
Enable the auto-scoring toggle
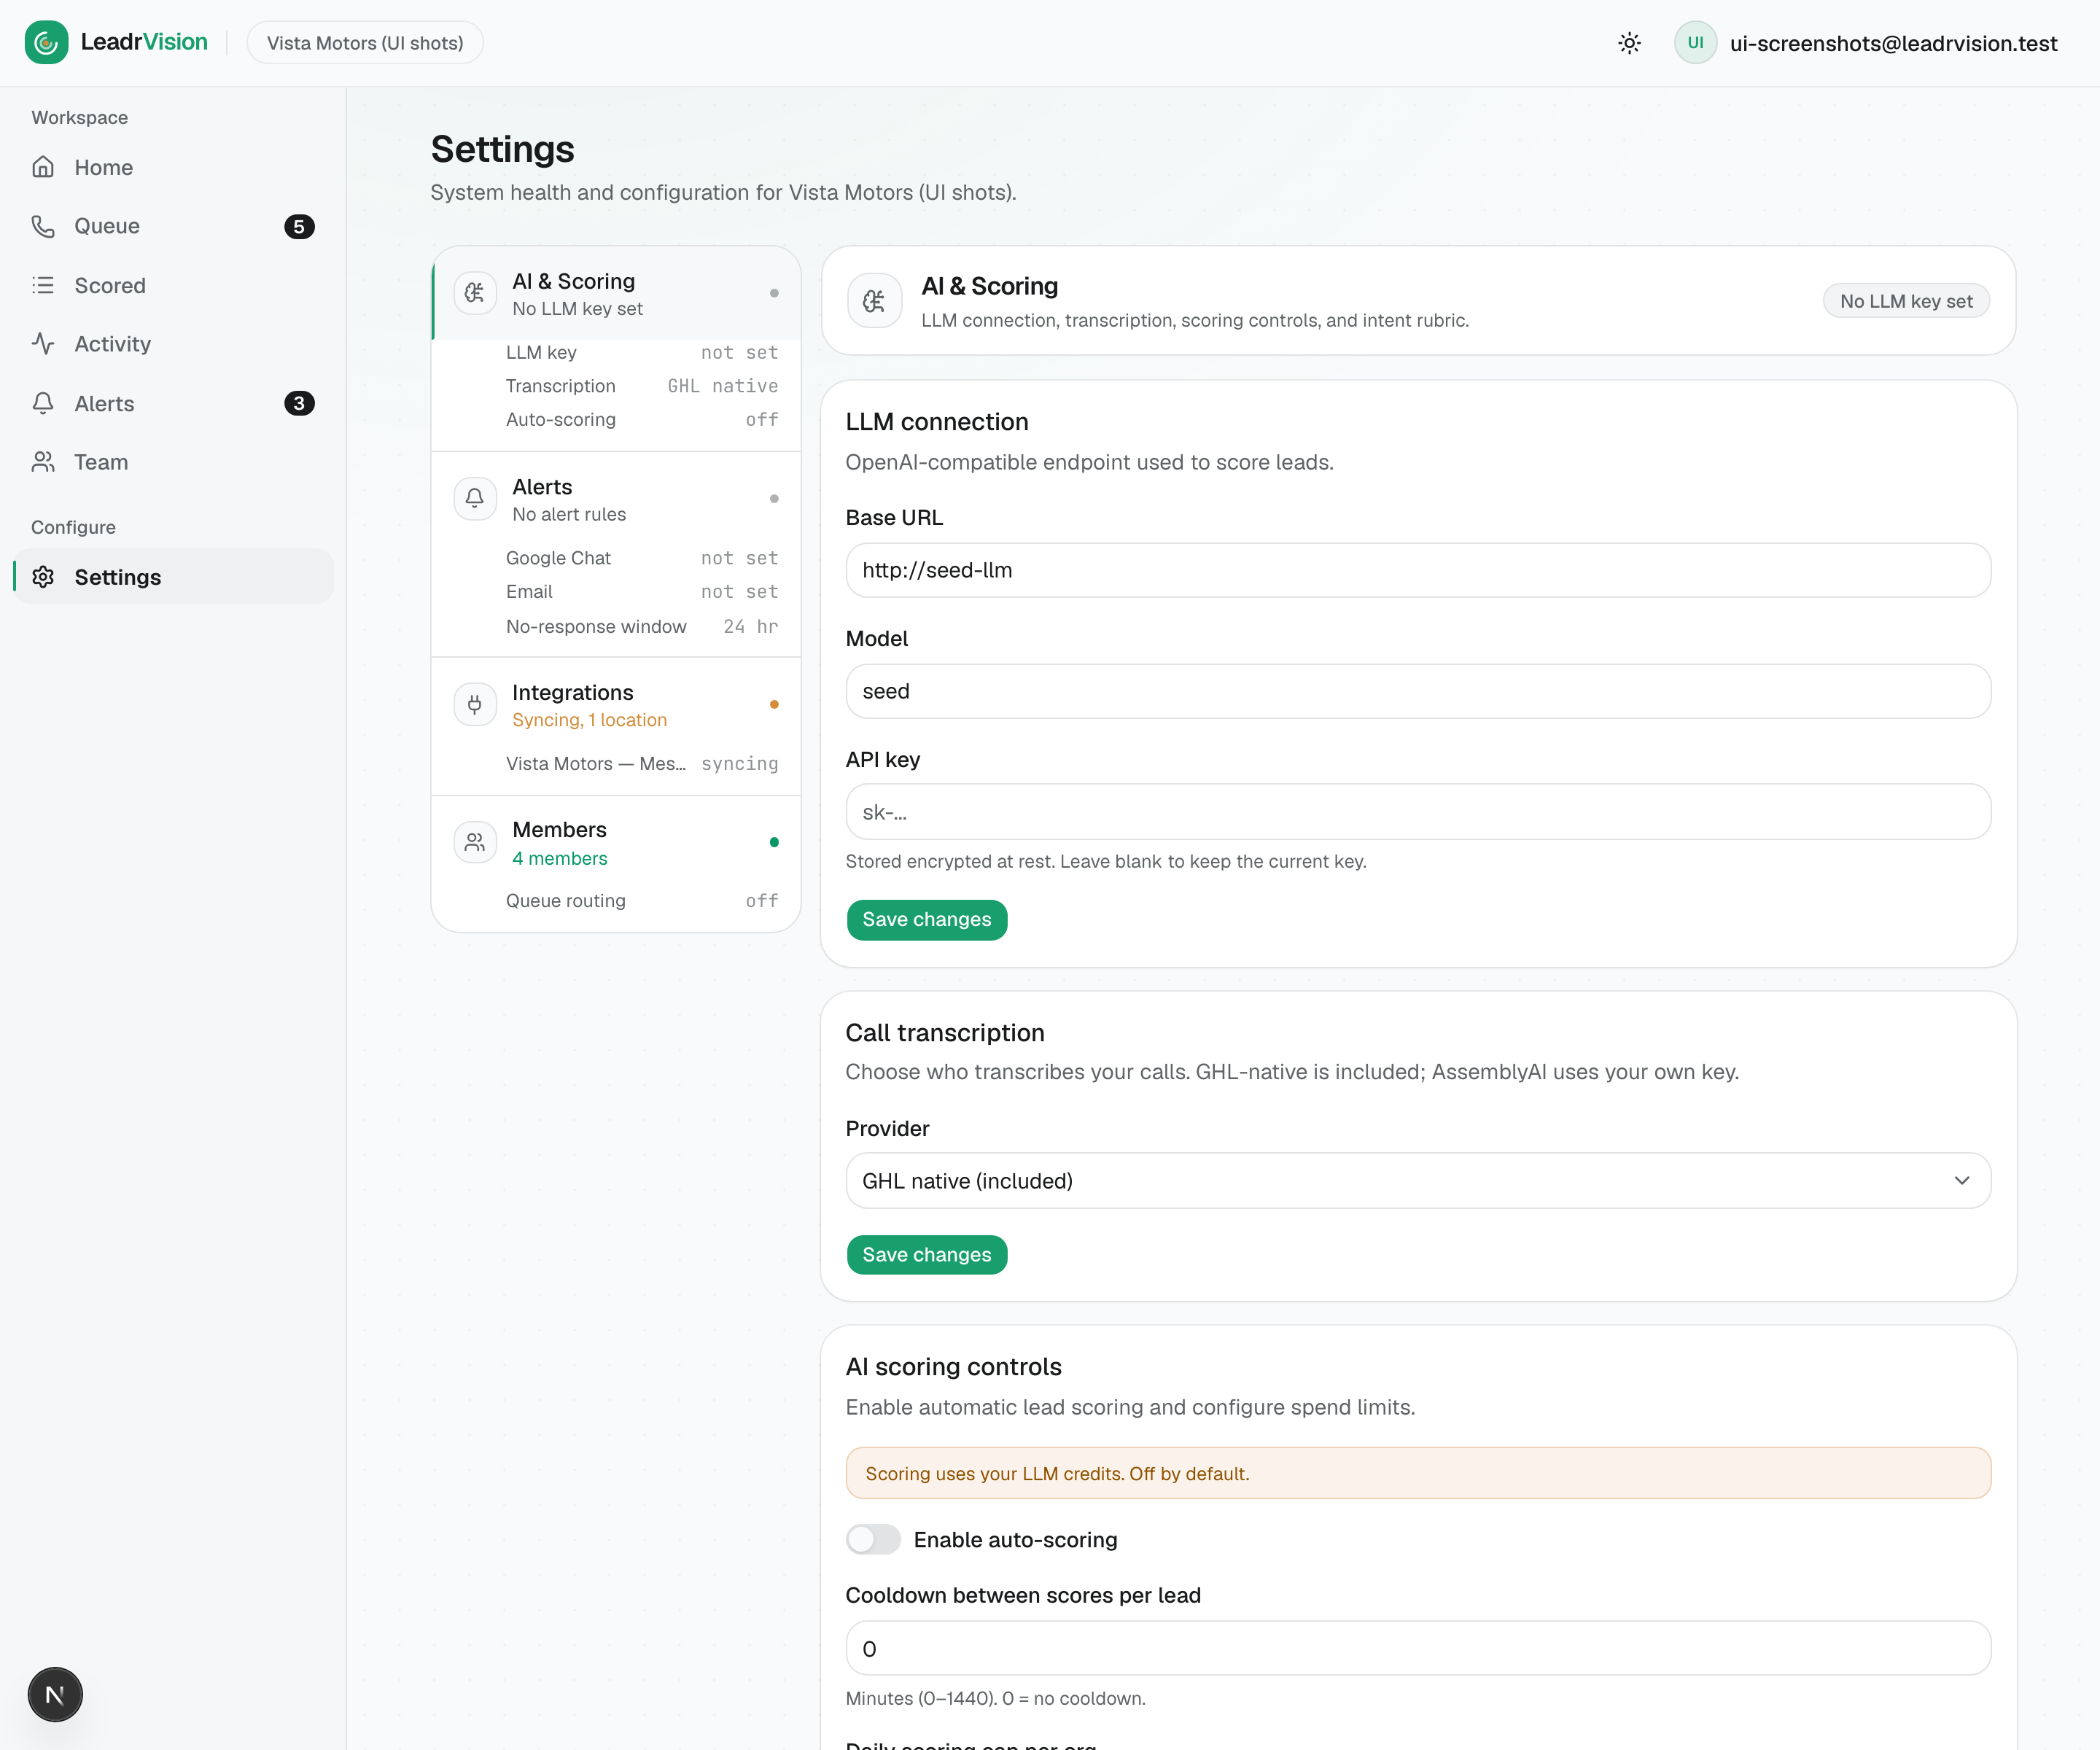click(873, 1539)
